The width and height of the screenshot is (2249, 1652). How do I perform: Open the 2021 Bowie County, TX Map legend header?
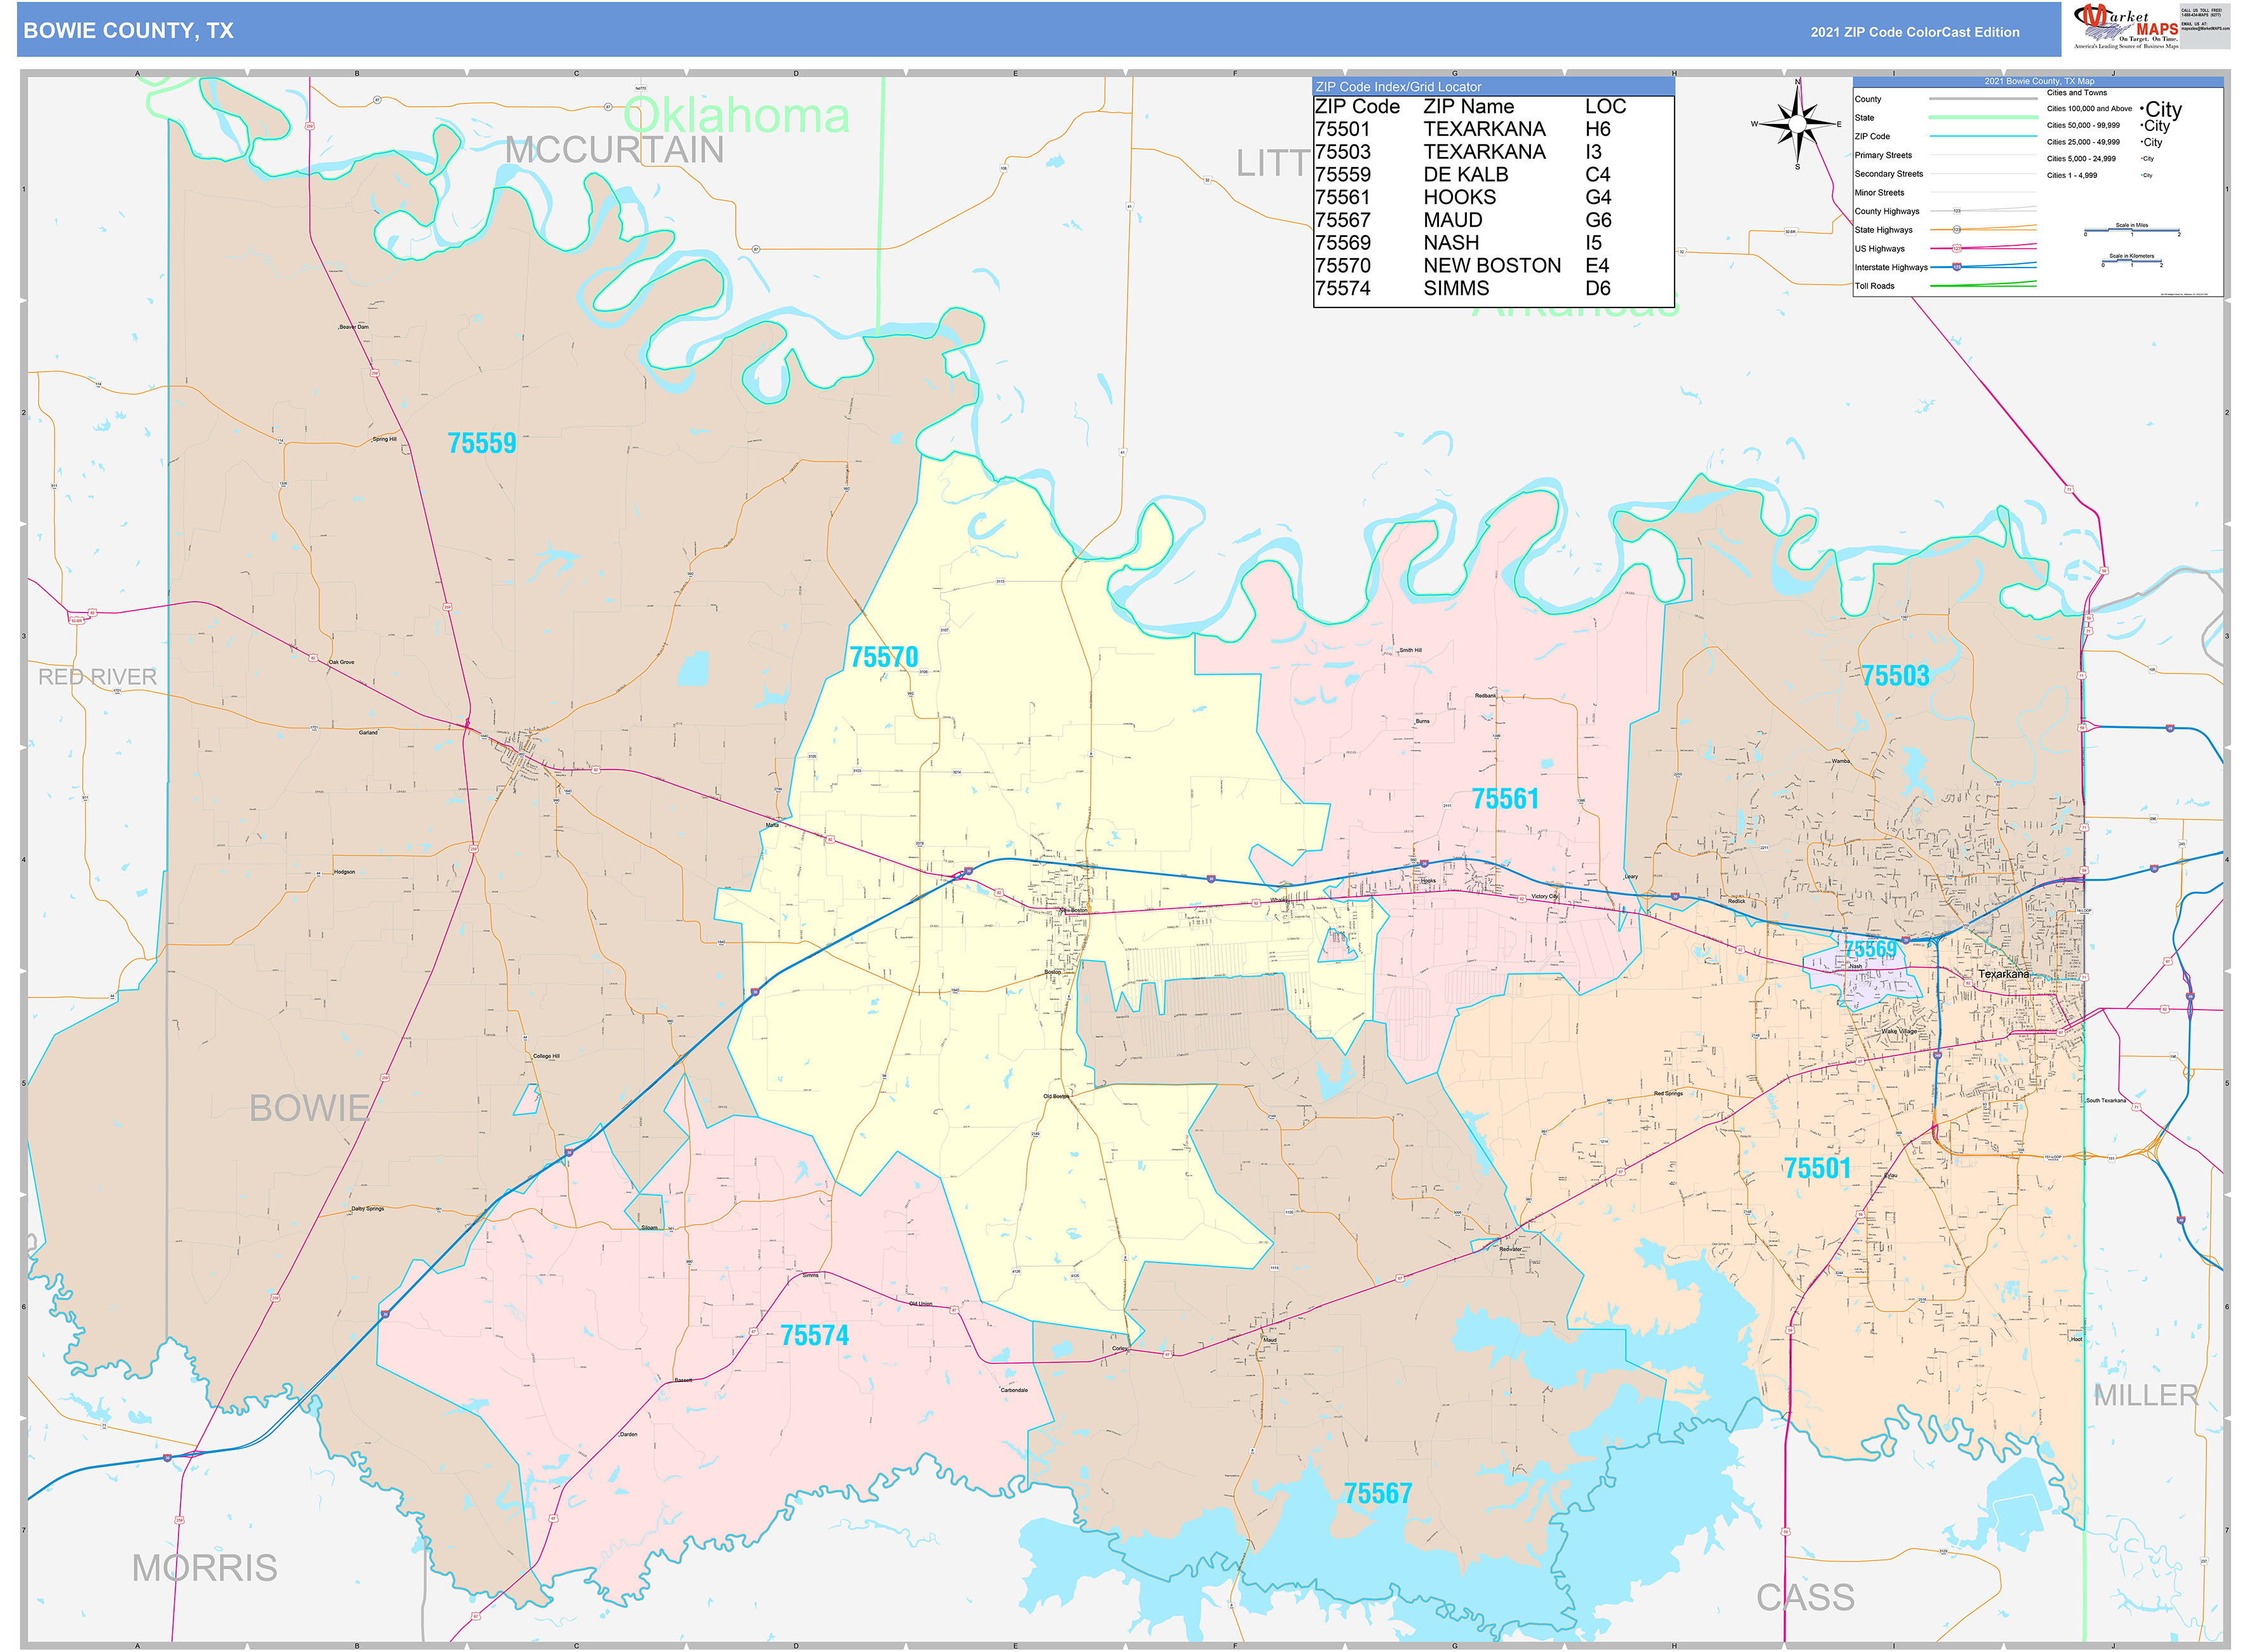[2039, 81]
